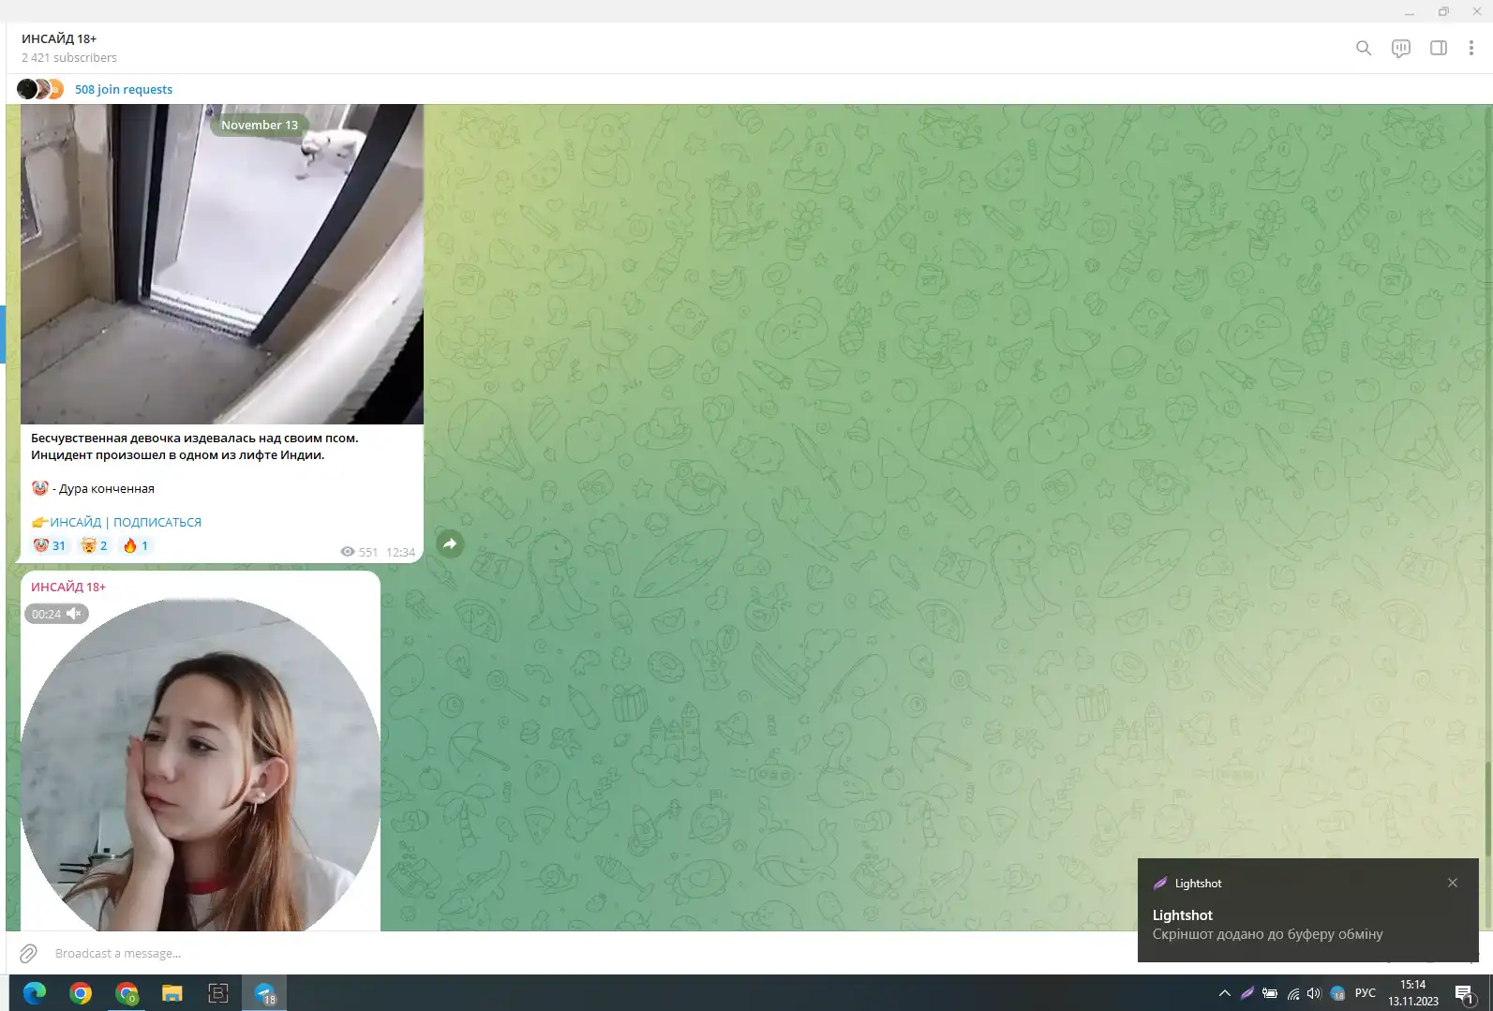
Task: Click the Telegram tray icon with badge
Action: click(x=1338, y=993)
